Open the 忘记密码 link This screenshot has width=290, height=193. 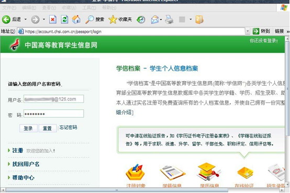68,128
